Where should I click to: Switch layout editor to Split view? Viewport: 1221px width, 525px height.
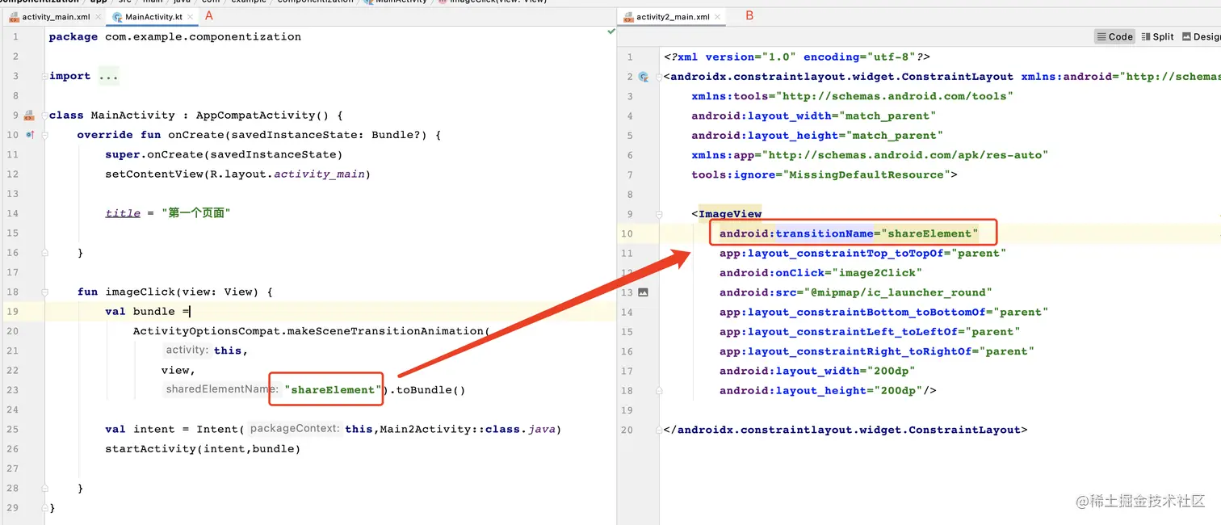1158,36
